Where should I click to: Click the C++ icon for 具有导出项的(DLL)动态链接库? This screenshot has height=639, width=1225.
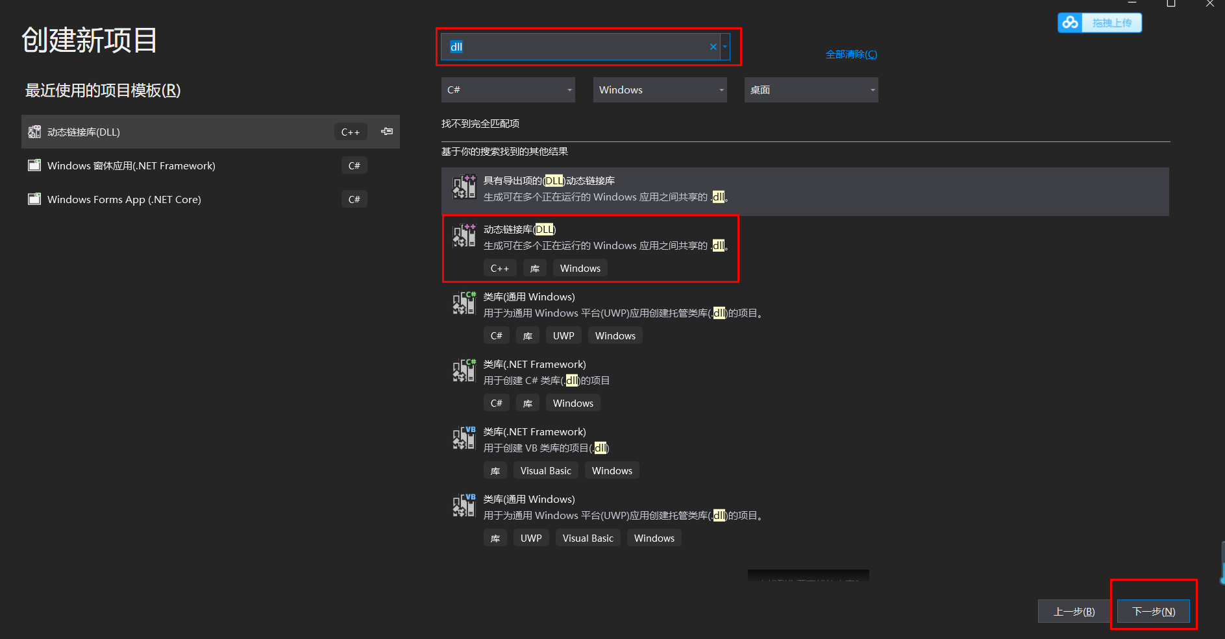[x=464, y=187]
